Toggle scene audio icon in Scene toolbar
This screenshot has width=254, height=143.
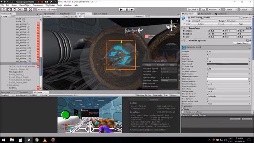pos(76,16)
